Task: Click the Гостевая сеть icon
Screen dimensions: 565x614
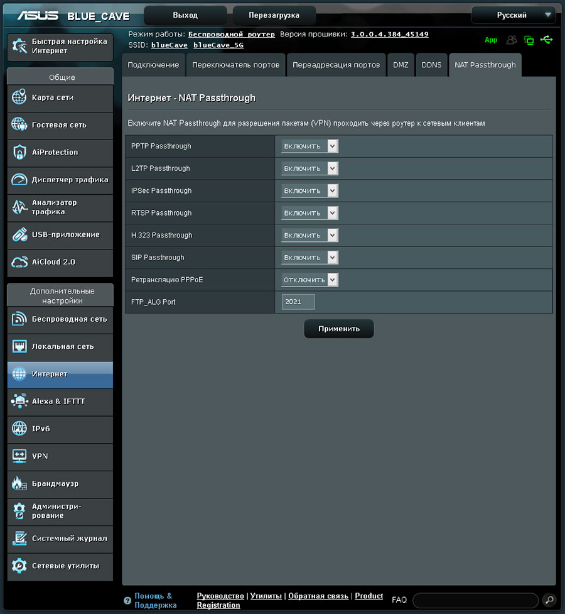Action: (x=19, y=124)
